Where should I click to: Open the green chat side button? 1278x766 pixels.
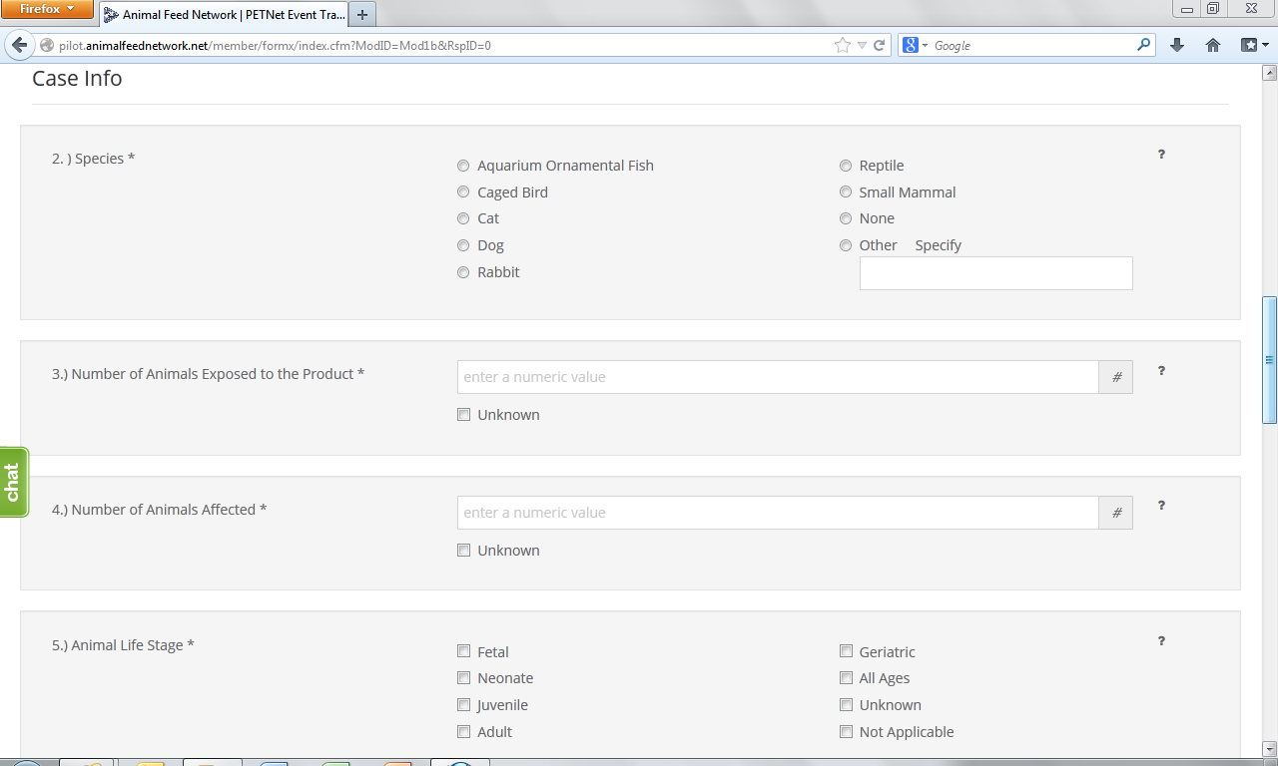[x=13, y=483]
